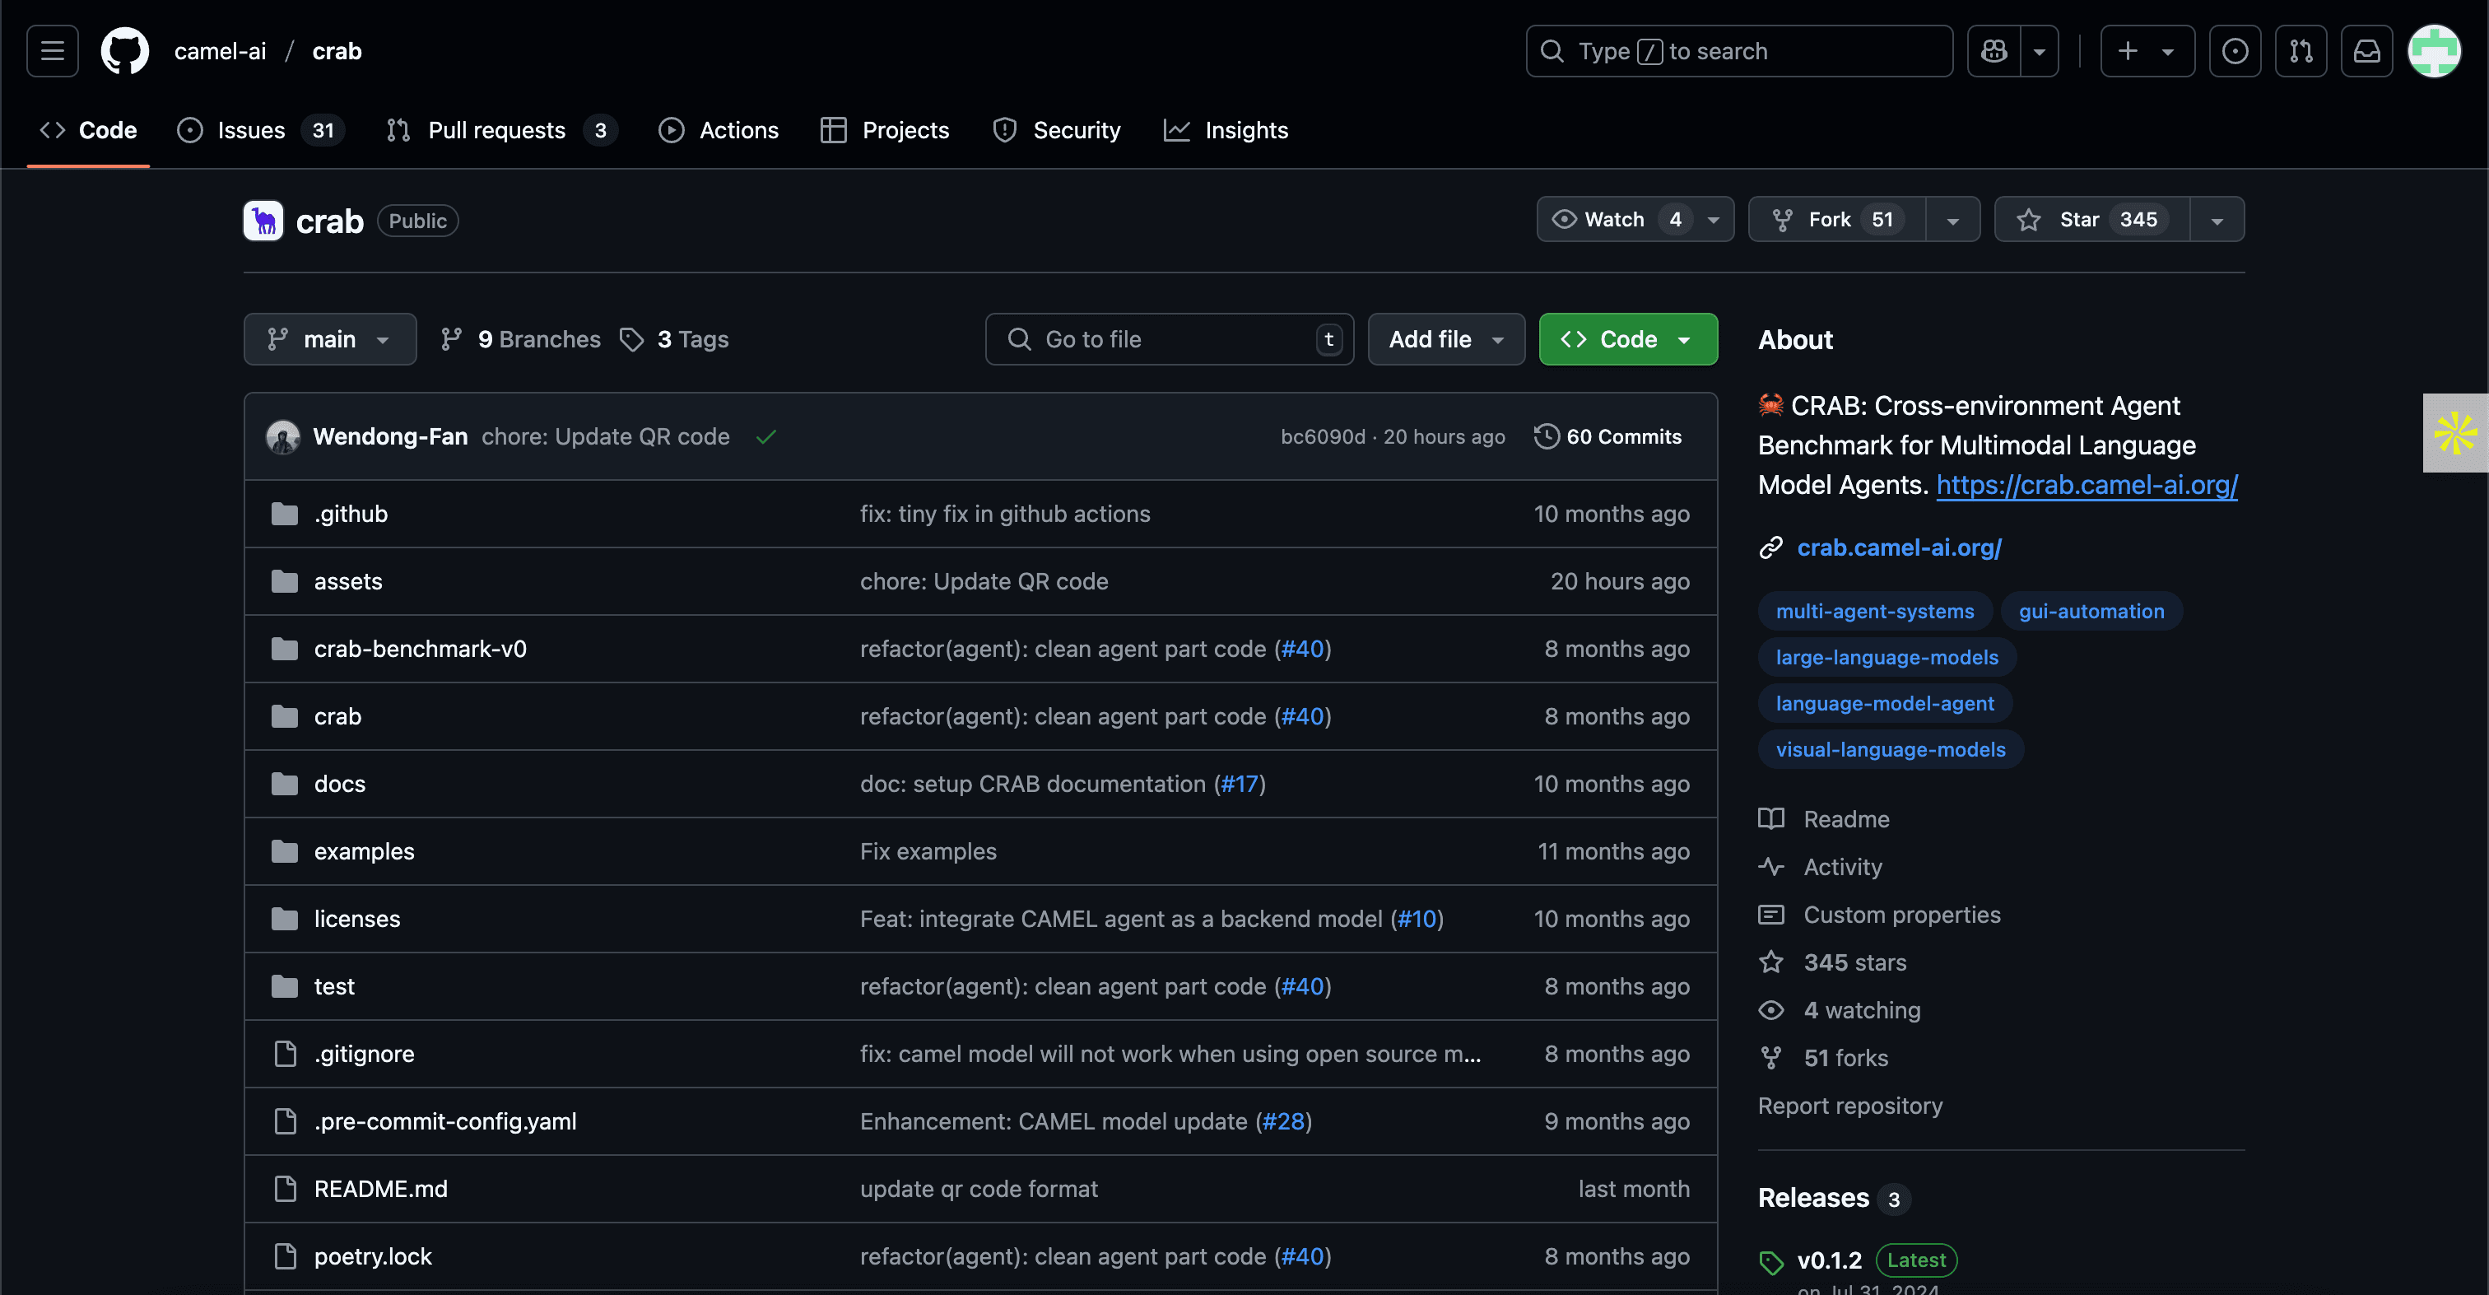This screenshot has width=2489, height=1295.
Task: Open the .gitignore file
Action: pos(365,1055)
